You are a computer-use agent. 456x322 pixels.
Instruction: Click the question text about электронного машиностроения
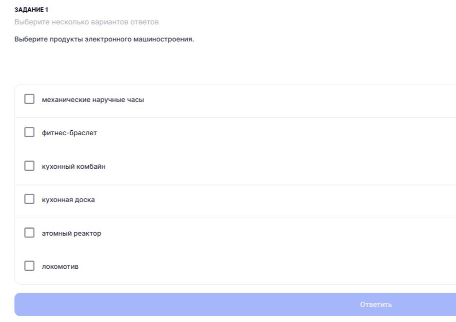(x=104, y=39)
